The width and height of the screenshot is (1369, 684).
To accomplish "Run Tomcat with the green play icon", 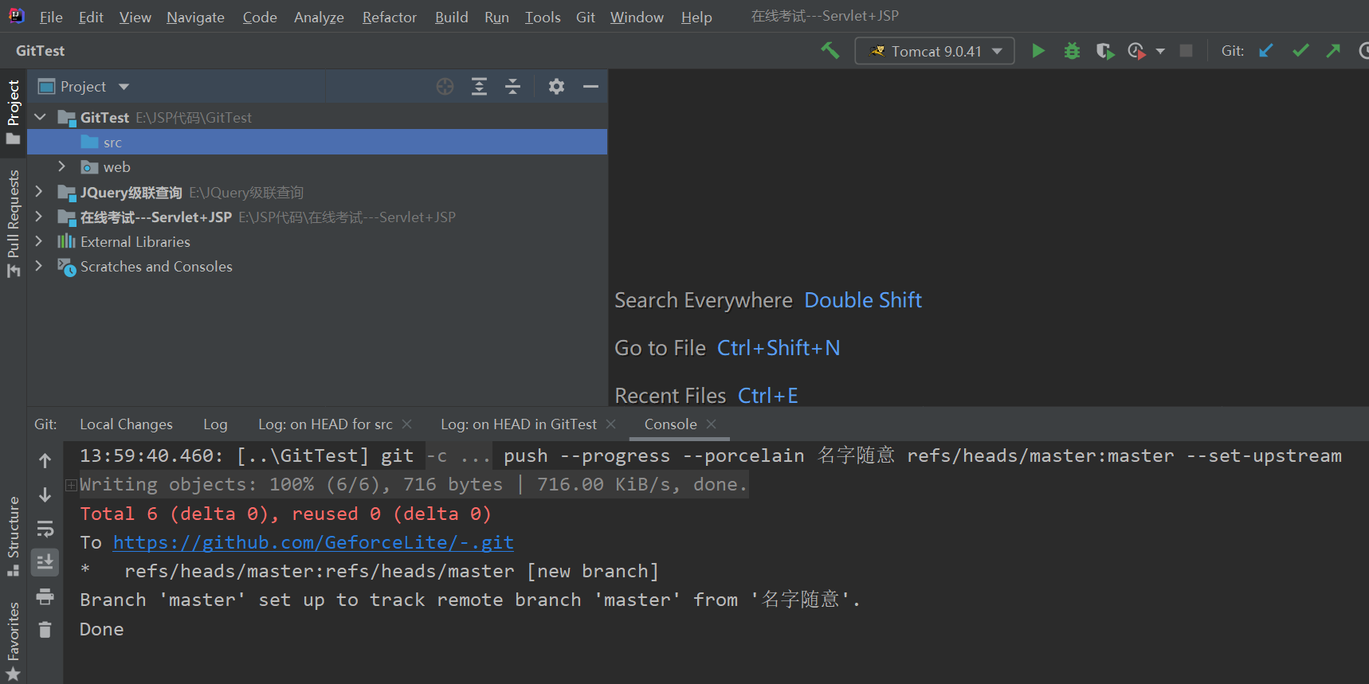I will [x=1038, y=51].
